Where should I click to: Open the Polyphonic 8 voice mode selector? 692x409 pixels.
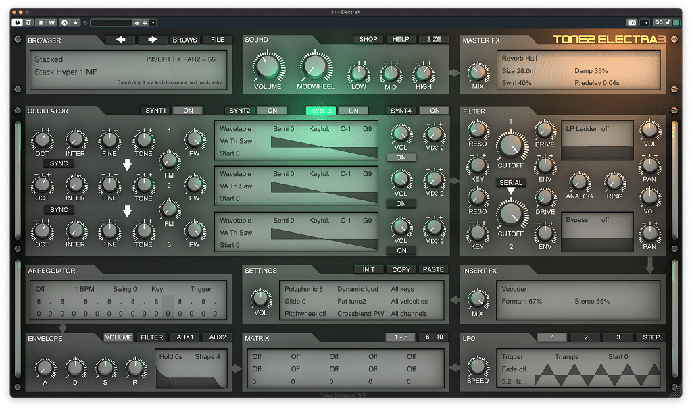click(x=303, y=289)
